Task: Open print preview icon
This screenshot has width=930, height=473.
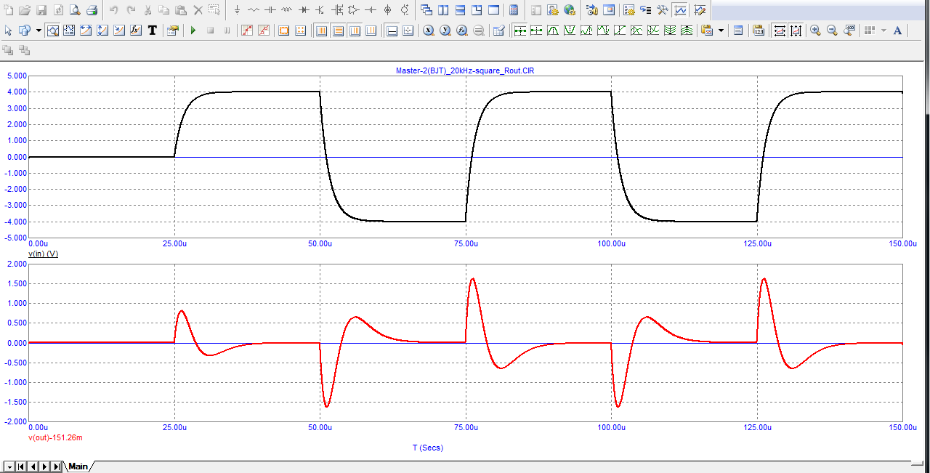Action: [75, 10]
